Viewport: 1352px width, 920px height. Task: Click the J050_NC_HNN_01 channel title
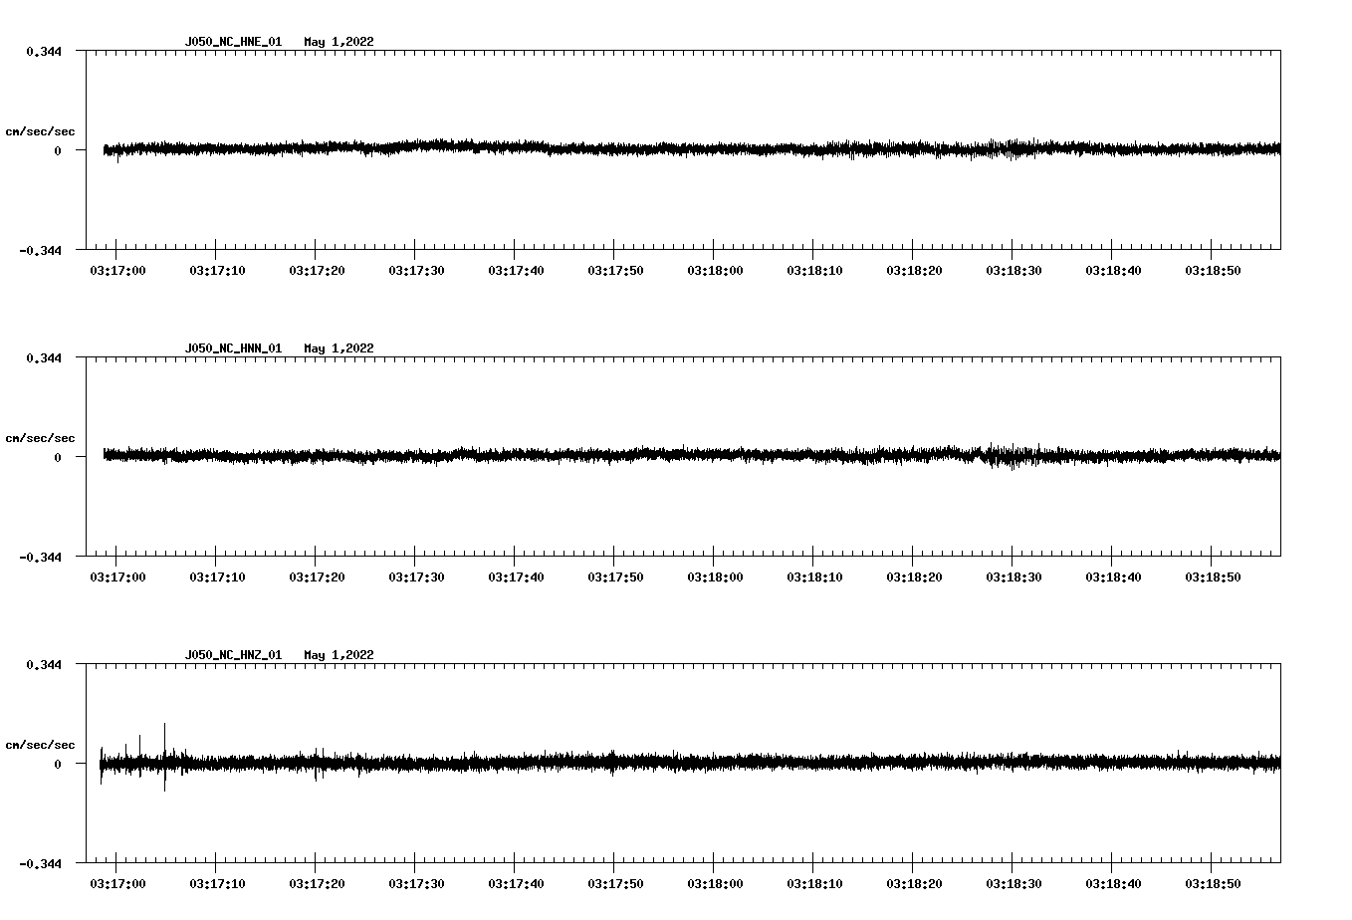point(233,348)
